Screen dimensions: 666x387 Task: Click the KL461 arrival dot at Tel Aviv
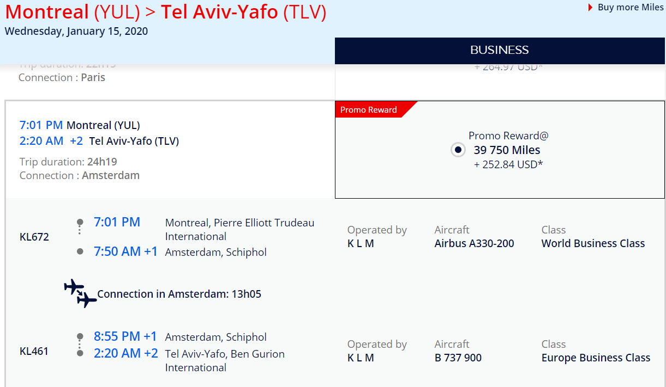(x=80, y=353)
